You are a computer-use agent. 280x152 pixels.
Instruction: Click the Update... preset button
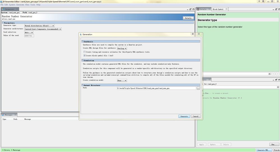[x=214, y=144]
